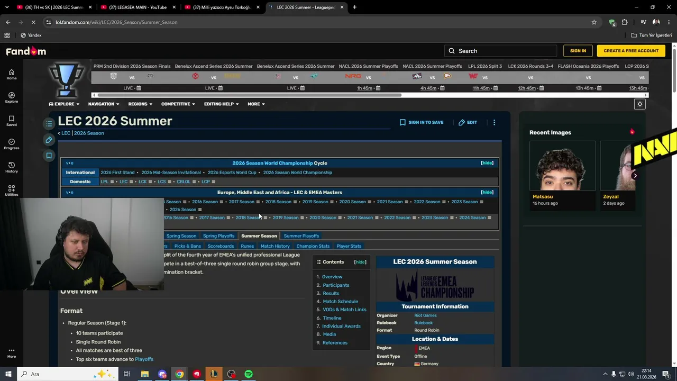Click the Fandom search field

click(x=501, y=51)
